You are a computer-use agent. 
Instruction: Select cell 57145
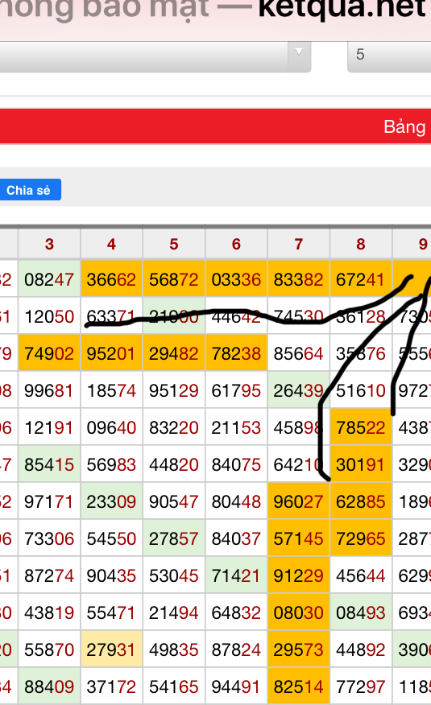tap(299, 538)
